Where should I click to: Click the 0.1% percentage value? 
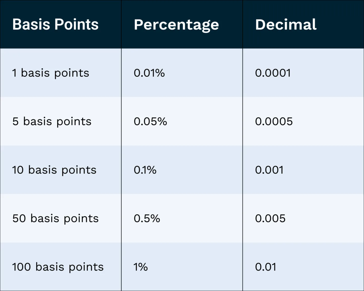145,170
